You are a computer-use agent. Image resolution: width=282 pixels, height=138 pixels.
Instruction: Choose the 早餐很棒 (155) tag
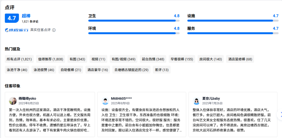[x=182, y=59]
